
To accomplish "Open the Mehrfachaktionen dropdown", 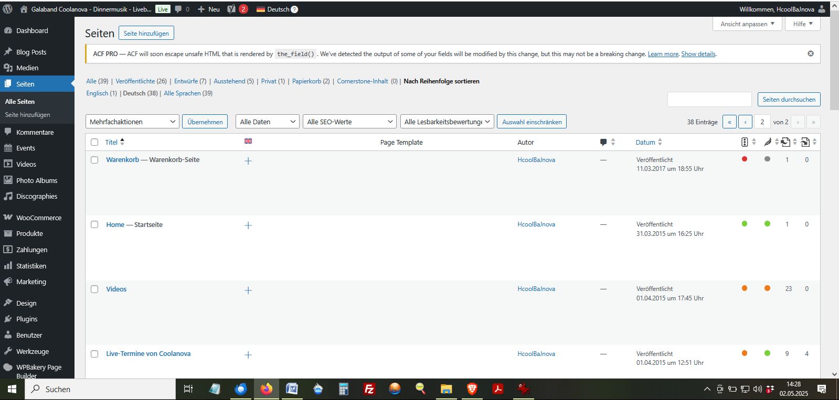I will (x=132, y=122).
